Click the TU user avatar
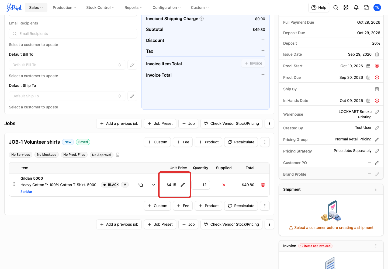 tap(377, 8)
